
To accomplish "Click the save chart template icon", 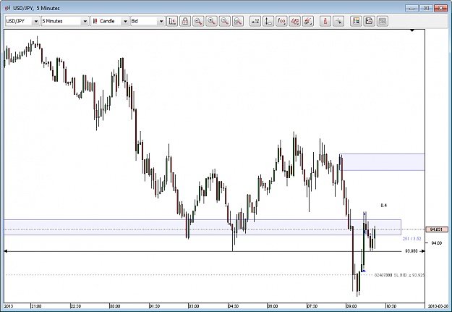I will 370,21.
